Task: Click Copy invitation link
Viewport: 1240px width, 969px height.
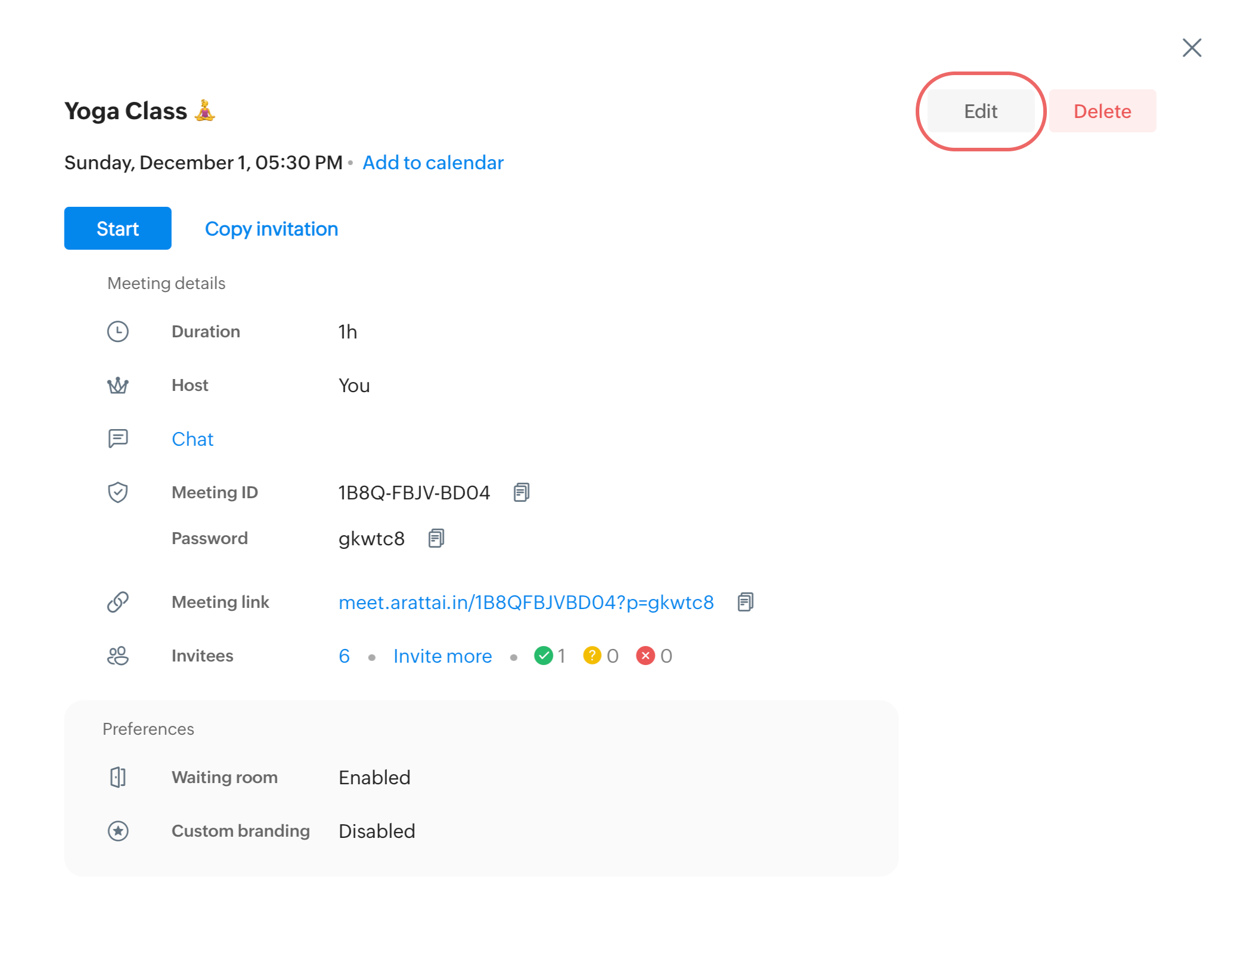Action: tap(271, 229)
